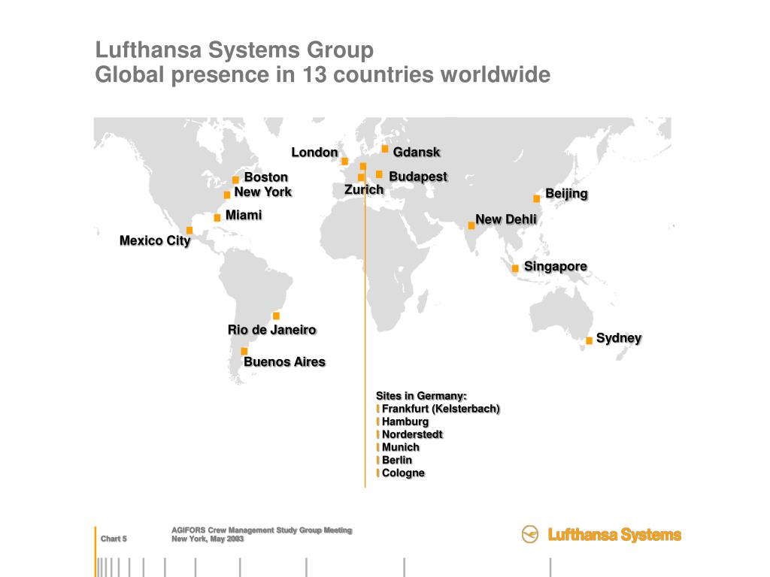Select the Miami city label
Image resolution: width=770 pixels, height=577 pixels.
[x=244, y=215]
